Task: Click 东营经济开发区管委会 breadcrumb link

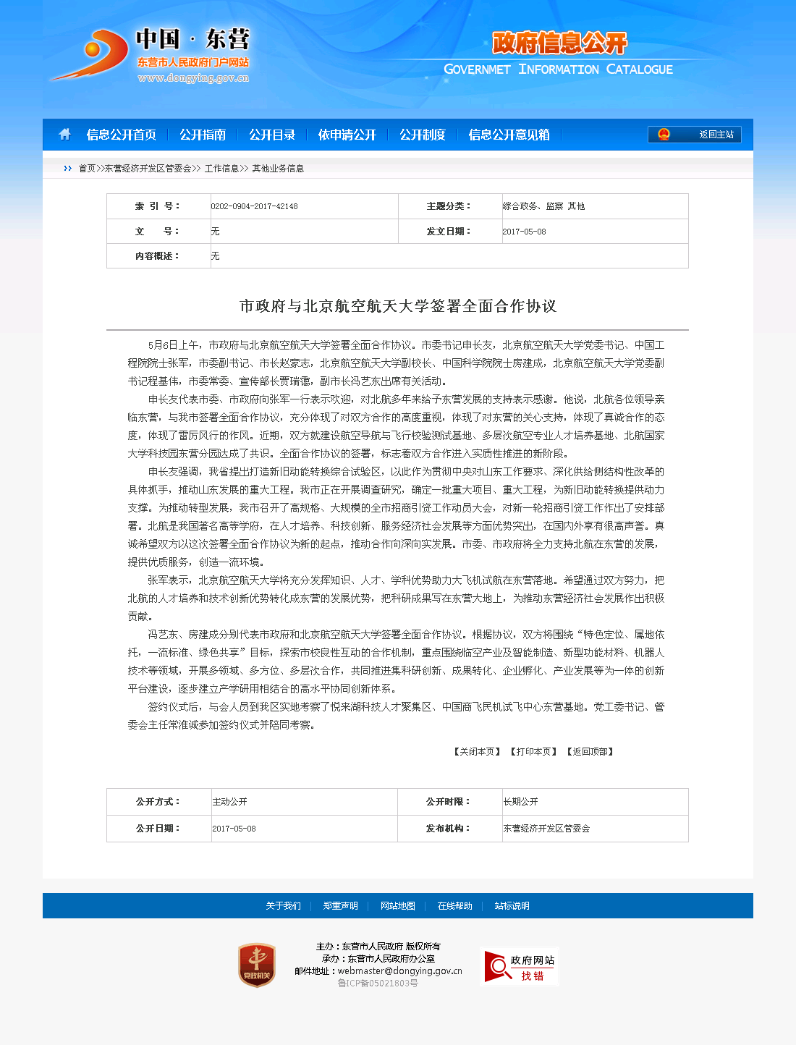Action: point(148,169)
